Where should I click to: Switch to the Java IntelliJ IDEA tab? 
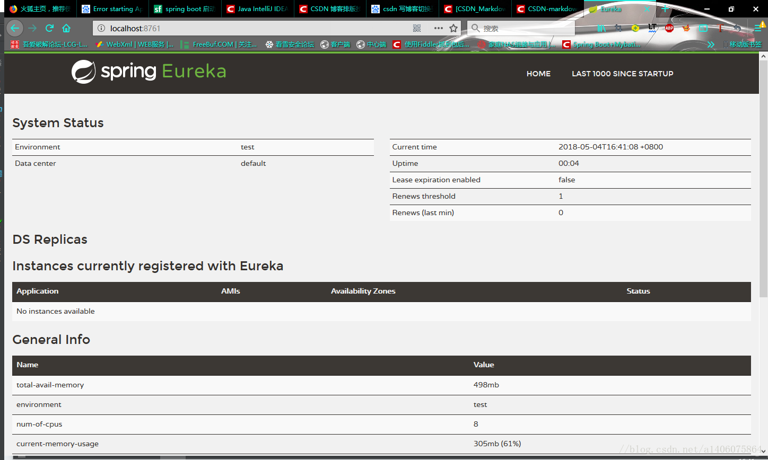(x=257, y=9)
